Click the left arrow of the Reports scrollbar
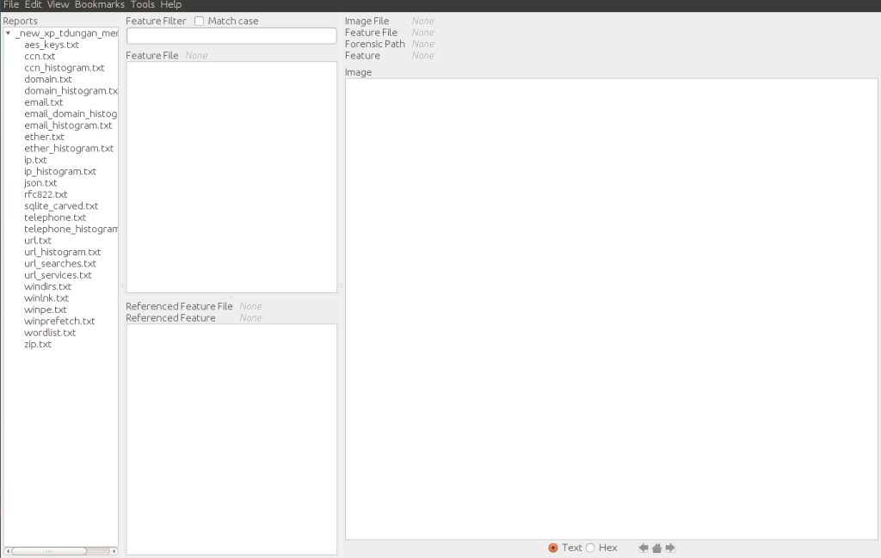The width and height of the screenshot is (881, 558). (7, 551)
